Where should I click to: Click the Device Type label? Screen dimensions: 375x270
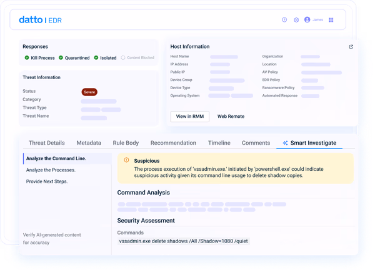(x=180, y=88)
